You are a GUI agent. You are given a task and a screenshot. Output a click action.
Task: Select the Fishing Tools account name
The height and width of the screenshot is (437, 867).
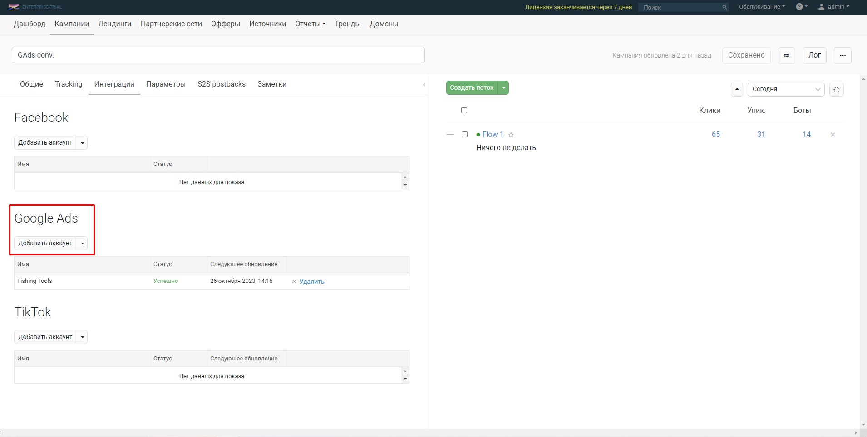click(x=34, y=281)
